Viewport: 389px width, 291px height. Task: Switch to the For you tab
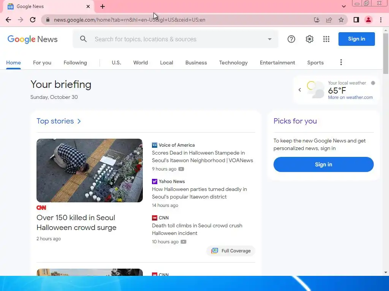tap(42, 63)
